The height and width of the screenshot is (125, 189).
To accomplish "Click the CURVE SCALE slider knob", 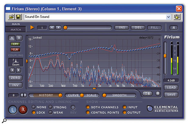I will point(82,95).
